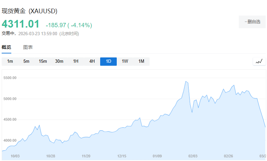Image resolution: width=267 pixels, height=161 pixels.
Task: Click the chart peak near 5500.00
Action: [186, 81]
